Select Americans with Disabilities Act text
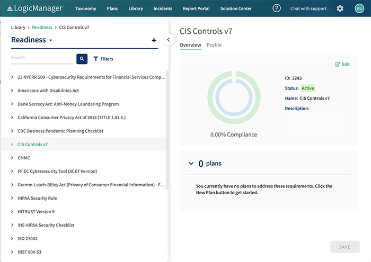The width and height of the screenshot is (371, 262). 48,91
